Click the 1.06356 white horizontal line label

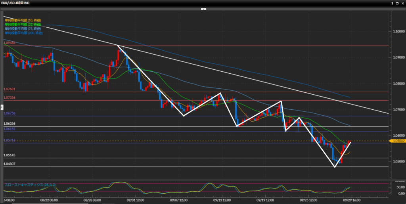tap(9, 124)
